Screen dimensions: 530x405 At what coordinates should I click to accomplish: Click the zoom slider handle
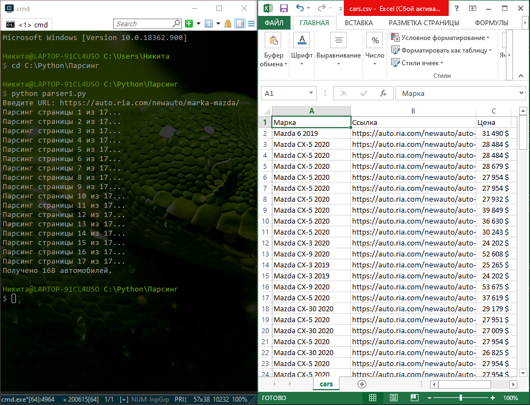pyautogui.click(x=461, y=398)
